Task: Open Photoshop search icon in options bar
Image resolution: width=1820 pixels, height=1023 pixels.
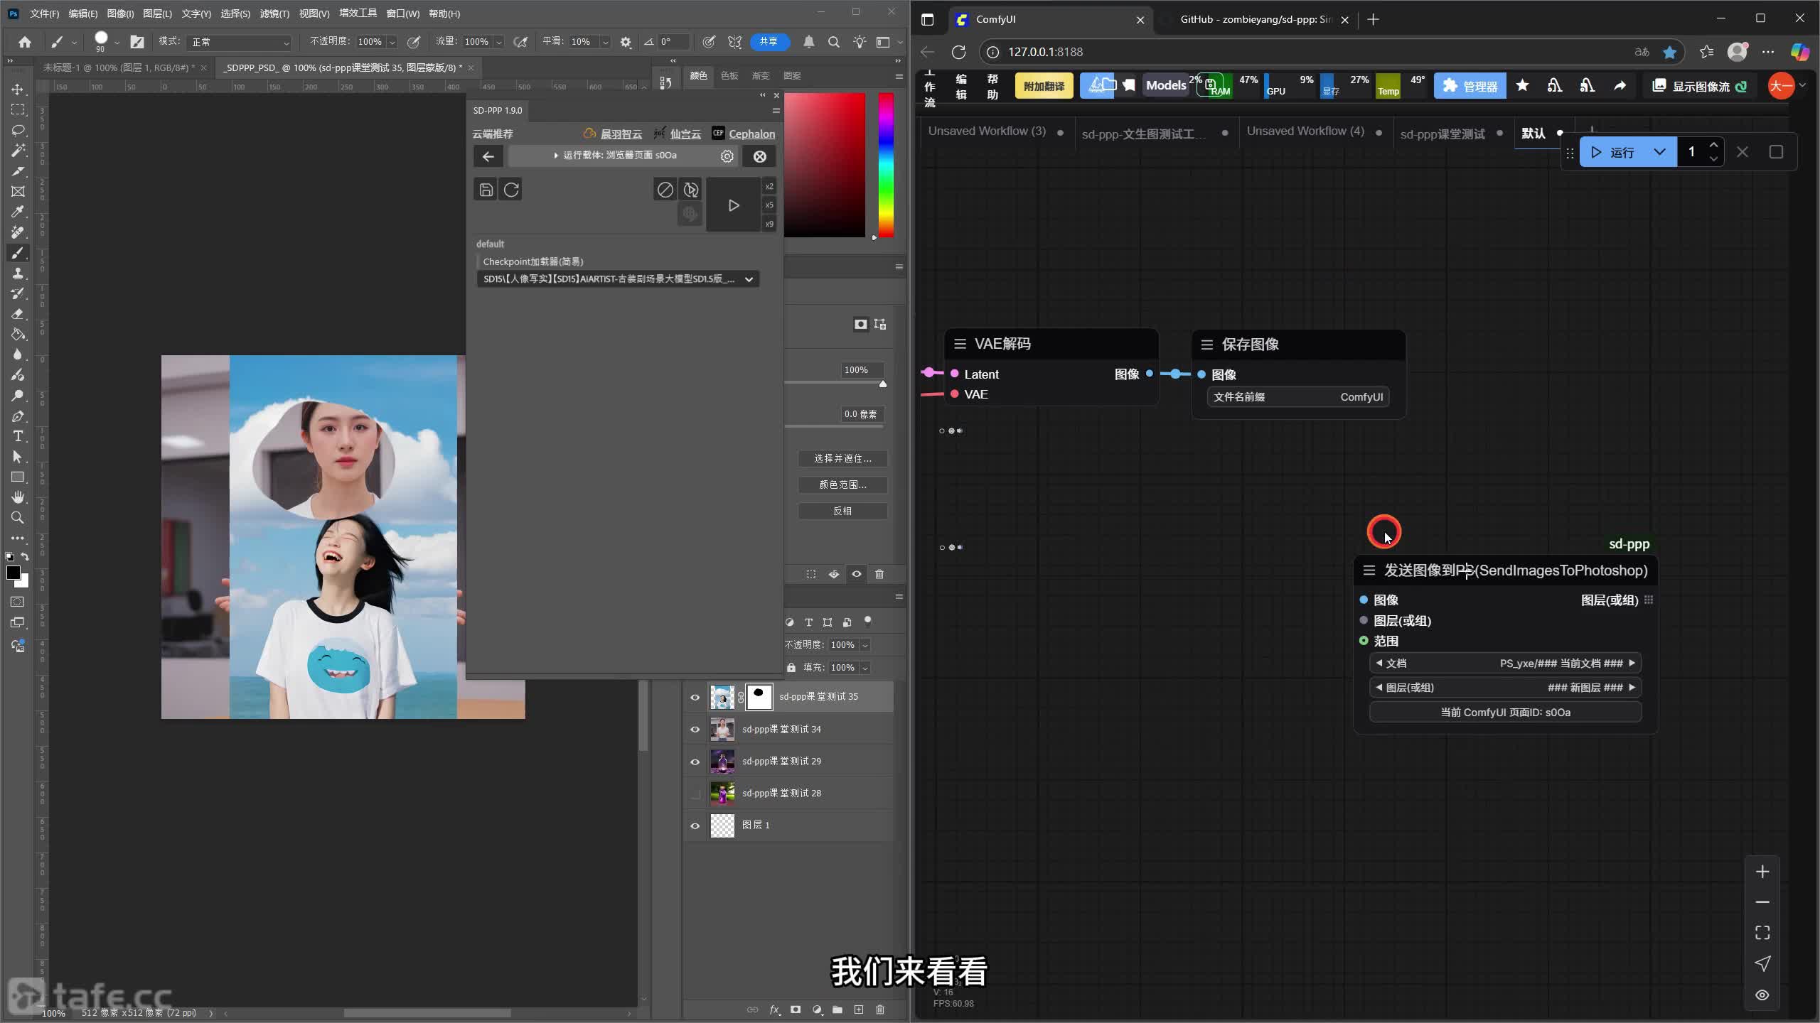Action: (834, 42)
